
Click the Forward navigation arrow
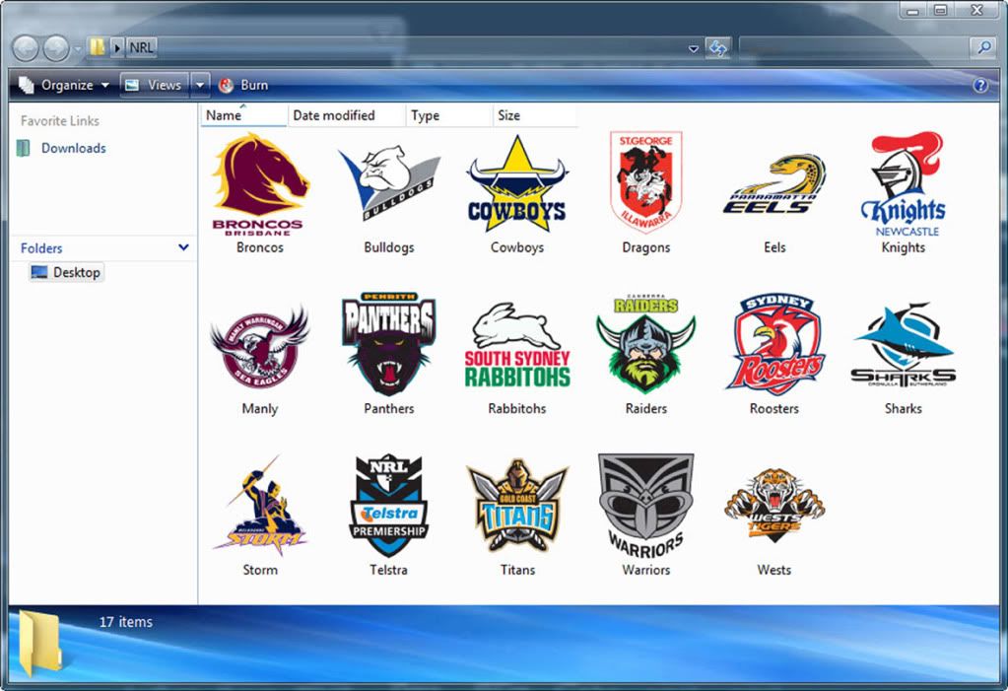click(56, 48)
